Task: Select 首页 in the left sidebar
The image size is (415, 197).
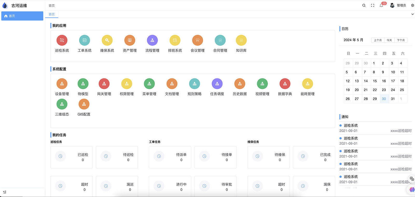Action: (22, 16)
